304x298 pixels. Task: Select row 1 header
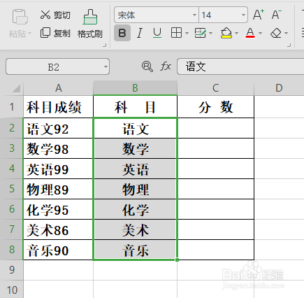pyautogui.click(x=12, y=107)
